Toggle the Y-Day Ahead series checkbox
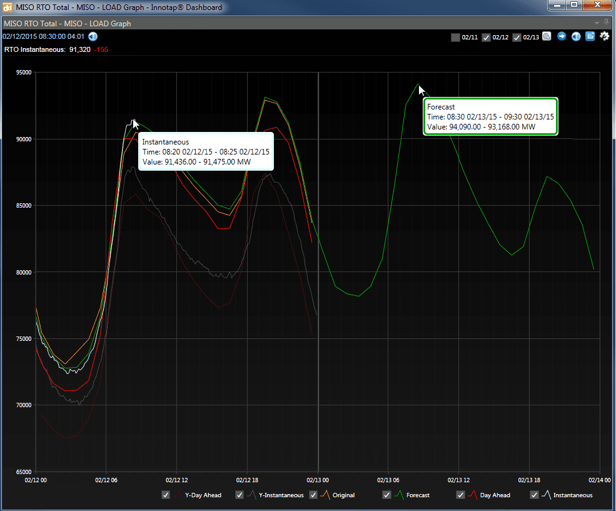The height and width of the screenshot is (511, 616). click(x=166, y=495)
